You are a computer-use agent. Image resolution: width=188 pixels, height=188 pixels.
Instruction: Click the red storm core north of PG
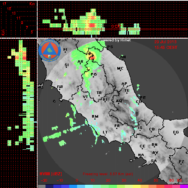pos(93,58)
